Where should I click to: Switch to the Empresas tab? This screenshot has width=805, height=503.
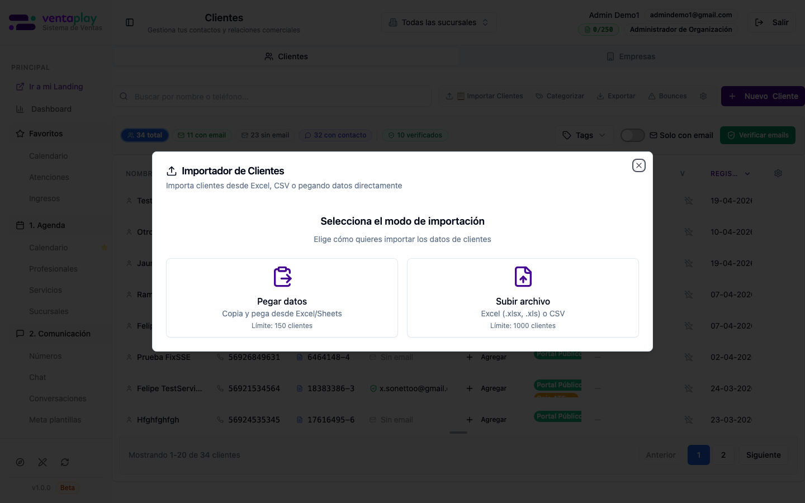click(x=631, y=56)
